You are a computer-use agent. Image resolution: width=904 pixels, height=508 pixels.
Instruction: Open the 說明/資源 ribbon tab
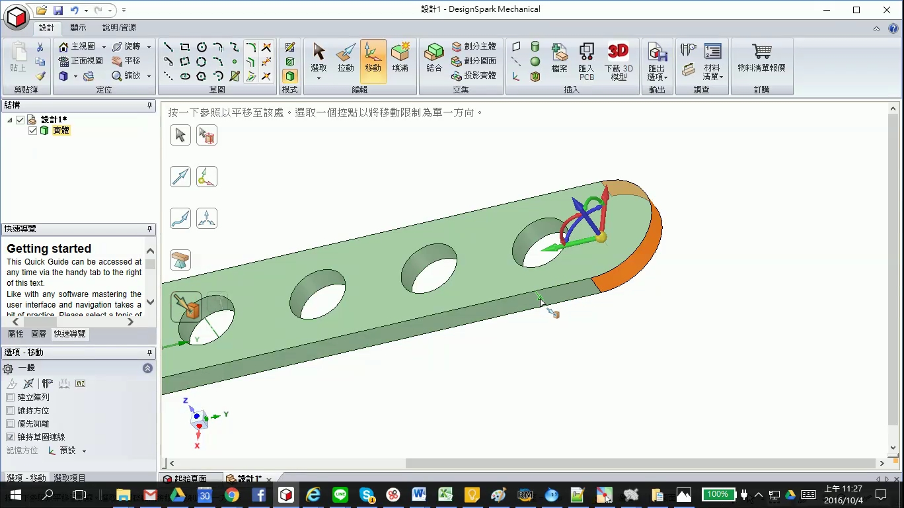(120, 28)
